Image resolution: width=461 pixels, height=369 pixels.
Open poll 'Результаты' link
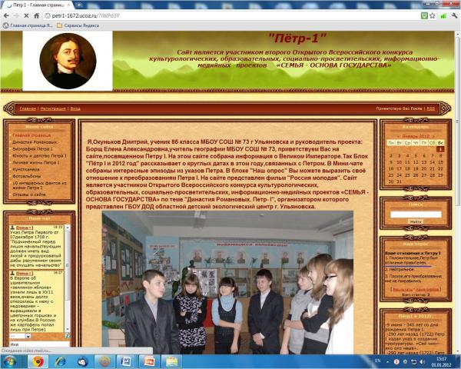(403, 289)
